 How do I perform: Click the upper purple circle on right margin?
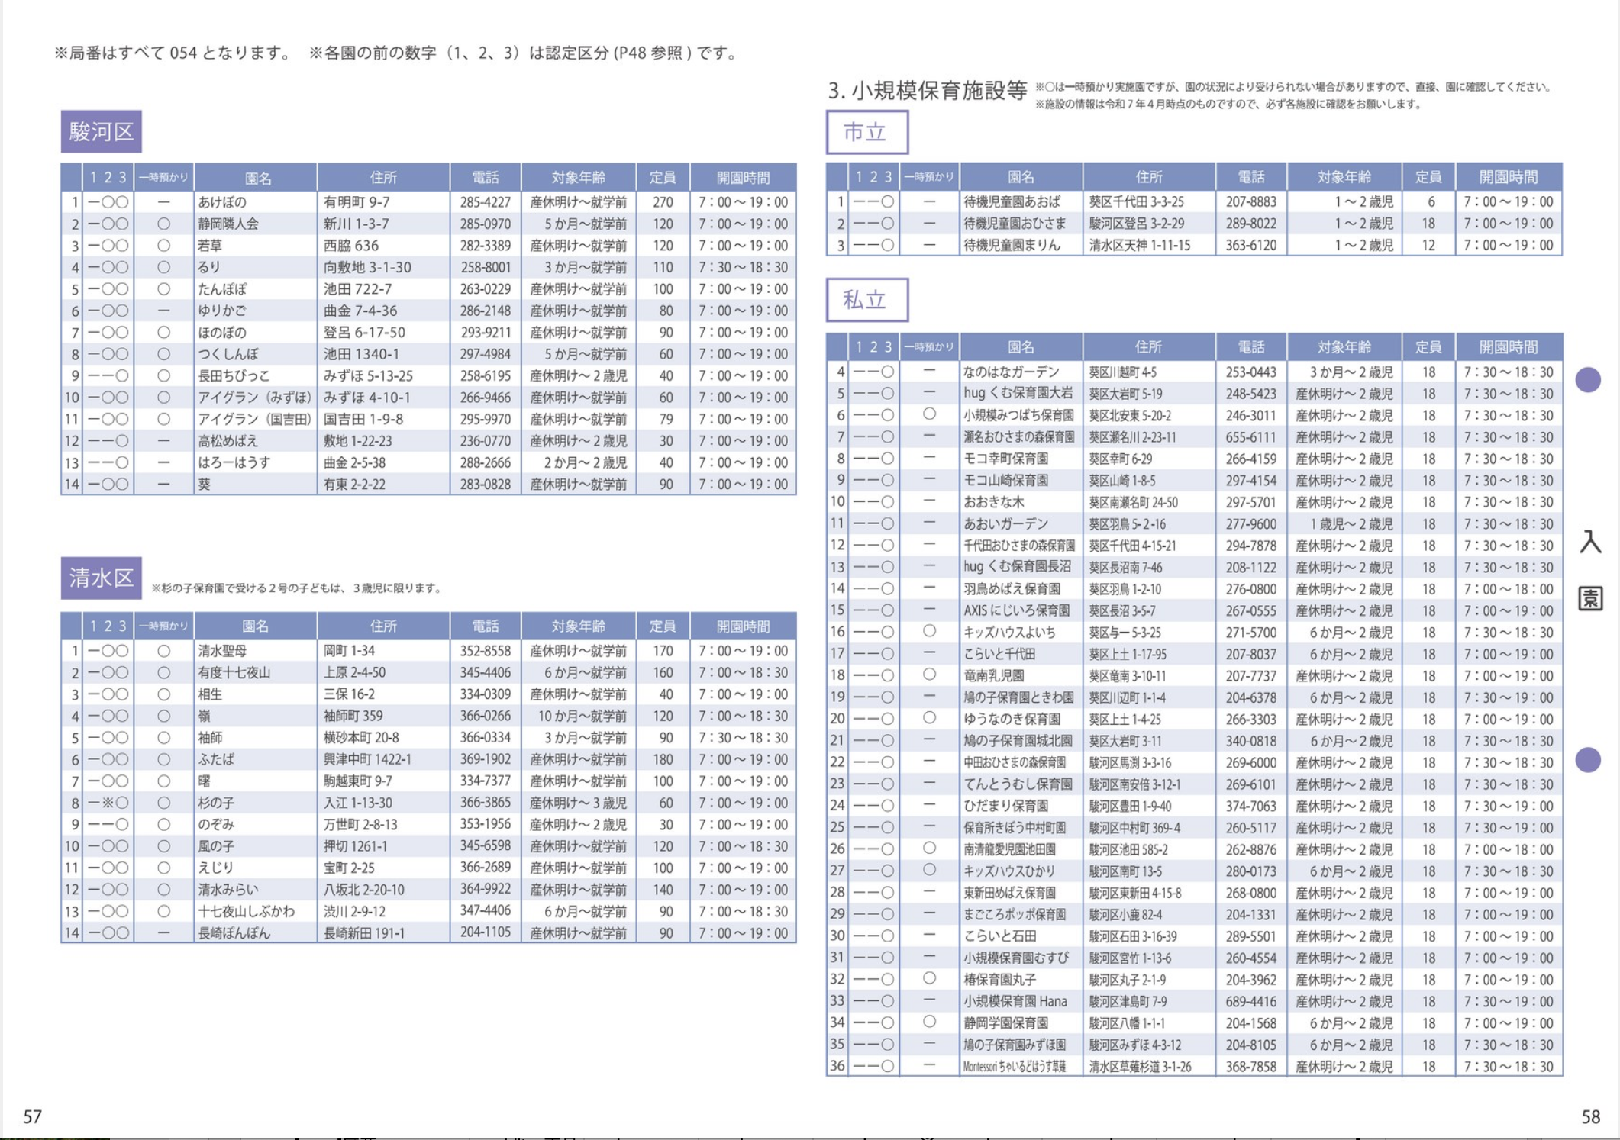pyautogui.click(x=1588, y=379)
